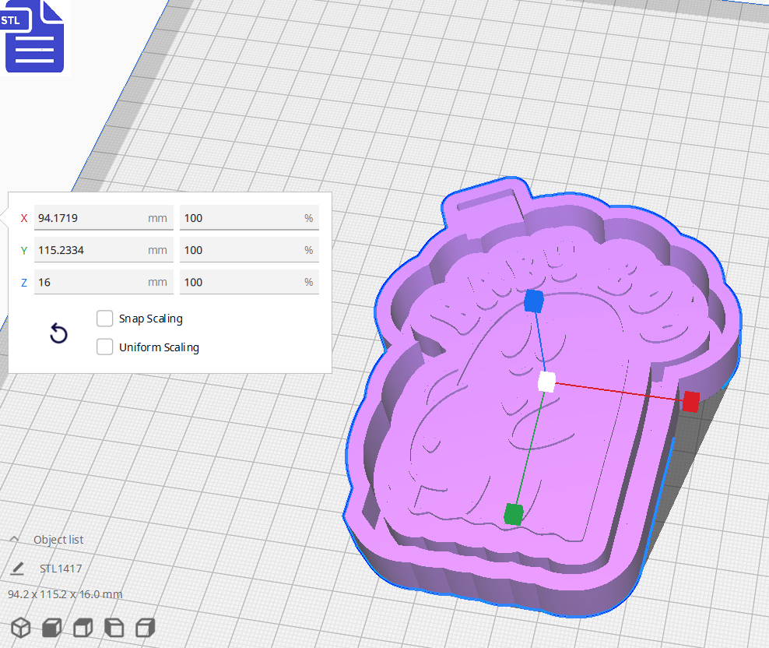
Task: Select the 3D perspective view icon
Action: (x=21, y=628)
